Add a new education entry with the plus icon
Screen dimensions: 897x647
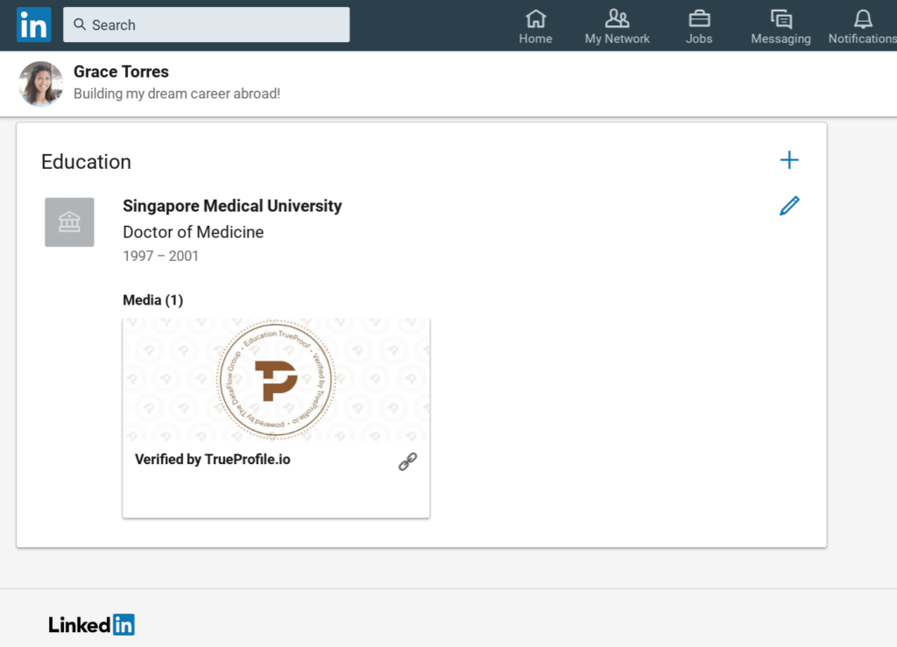coord(789,160)
